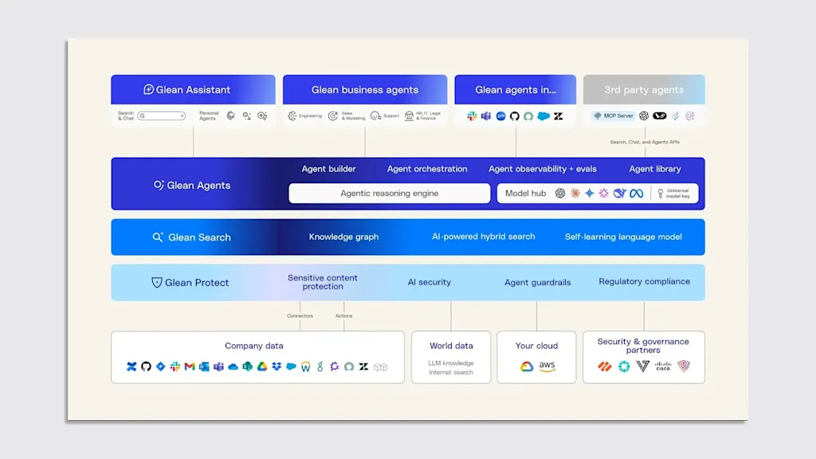
Task: Click the Agentic reasoning engine button
Action: coord(389,194)
